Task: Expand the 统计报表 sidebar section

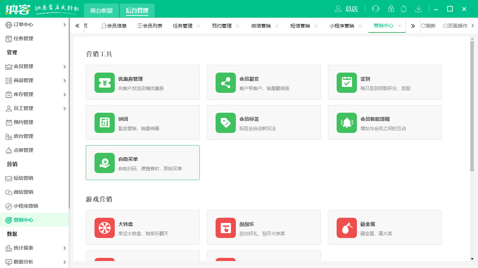Action: (64, 248)
